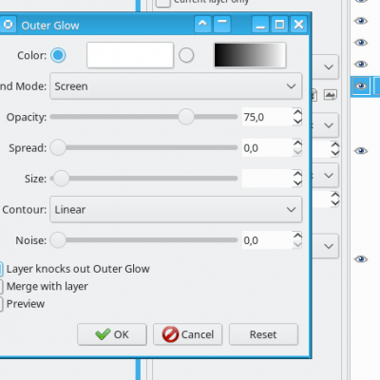Click the Outer Glow window icon in titlebar
380x380 pixels.
9,25
